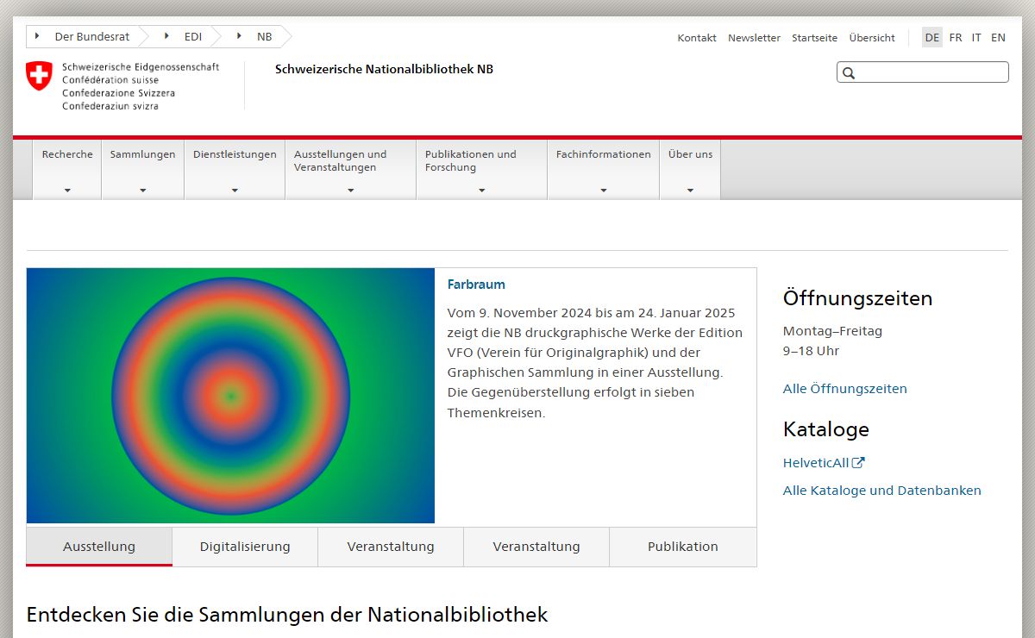The image size is (1035, 638).
Task: Open the EDI breadcrumb link
Action: click(x=193, y=37)
